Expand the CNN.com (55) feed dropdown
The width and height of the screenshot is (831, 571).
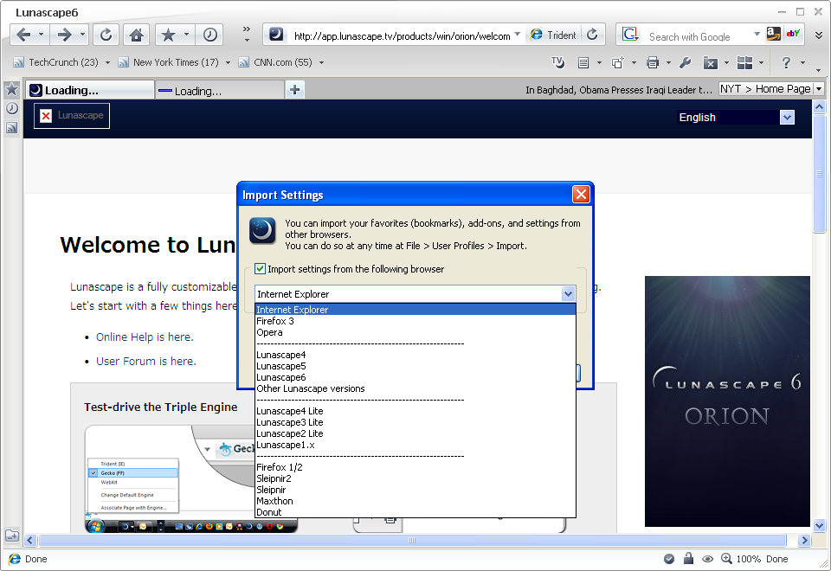(321, 62)
